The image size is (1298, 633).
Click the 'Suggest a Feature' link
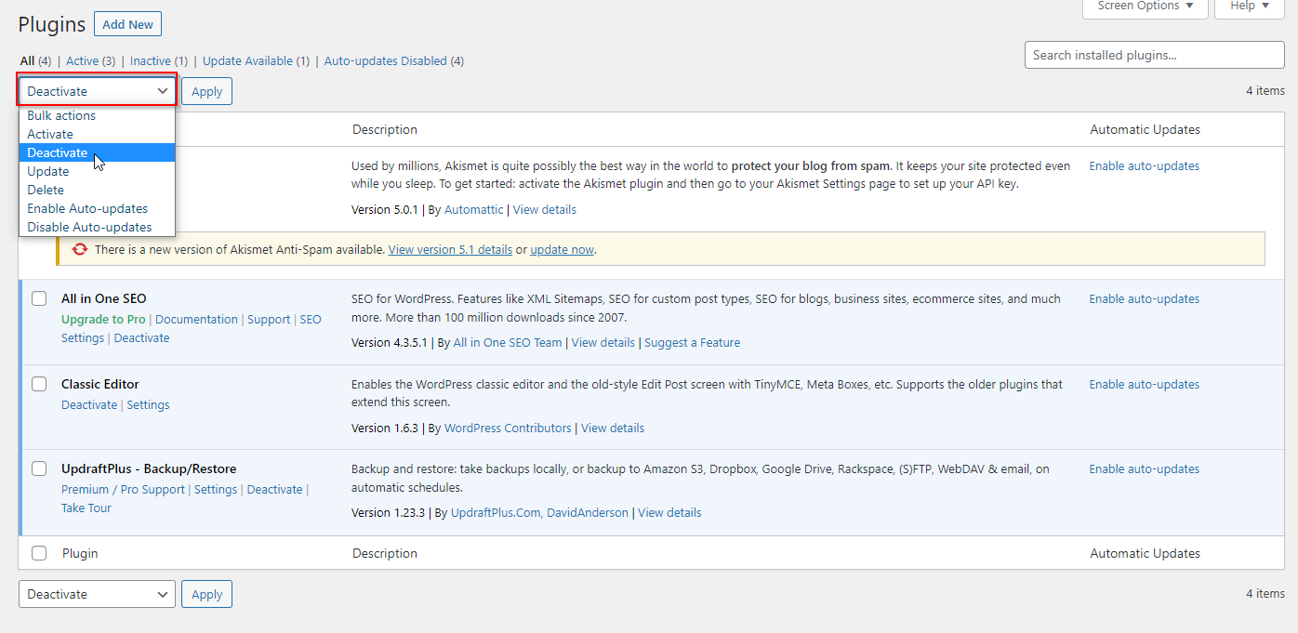tap(693, 343)
